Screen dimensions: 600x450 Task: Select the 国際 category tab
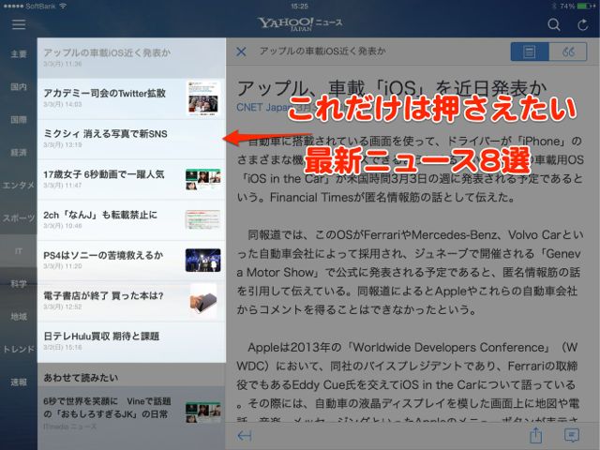pyautogui.click(x=19, y=120)
